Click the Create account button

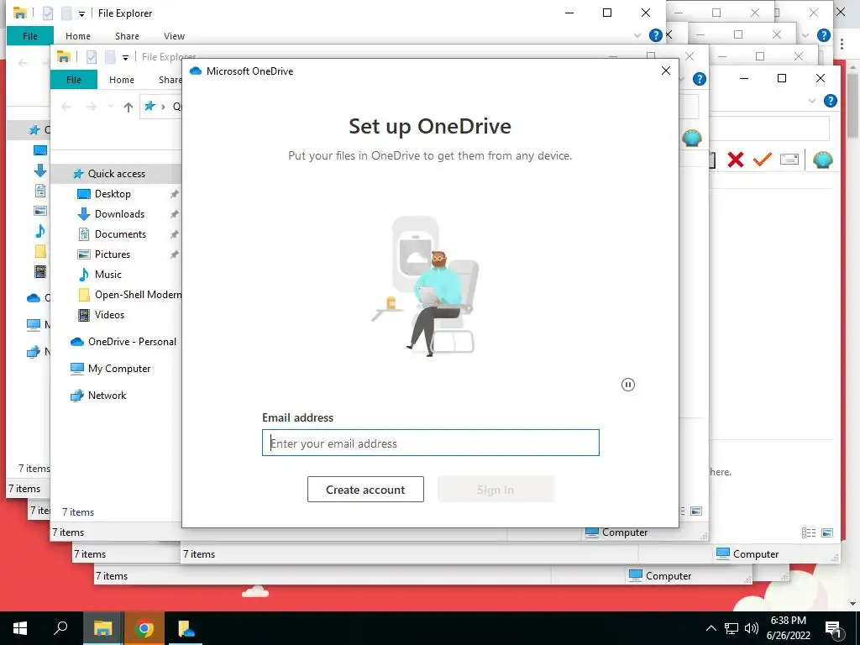pos(365,490)
